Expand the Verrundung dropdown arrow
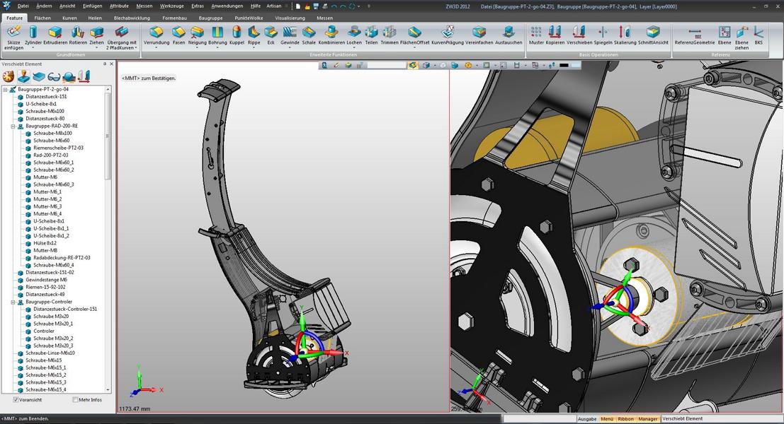 coord(157,48)
